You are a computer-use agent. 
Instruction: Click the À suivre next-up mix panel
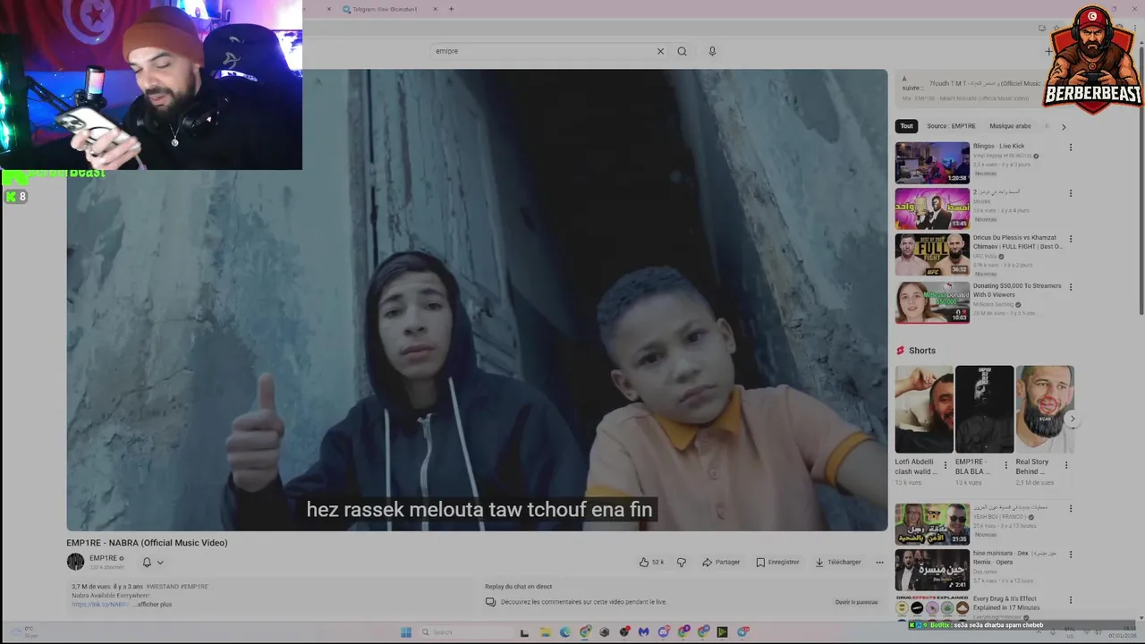pyautogui.click(x=984, y=89)
